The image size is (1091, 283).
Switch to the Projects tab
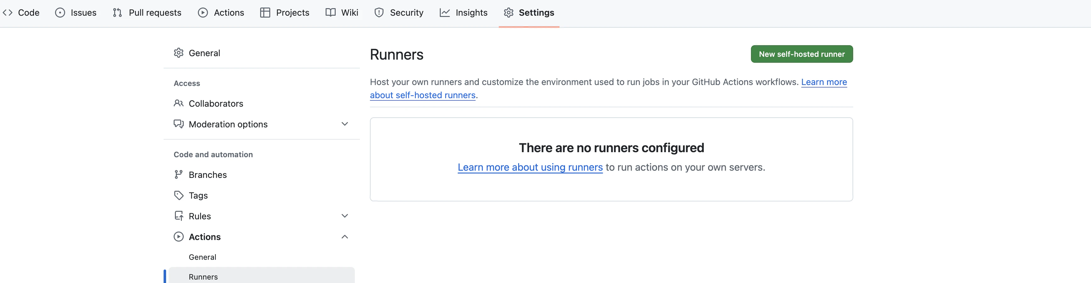click(x=285, y=13)
